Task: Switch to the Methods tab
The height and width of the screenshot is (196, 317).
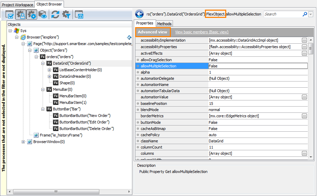Action: tap(164, 24)
